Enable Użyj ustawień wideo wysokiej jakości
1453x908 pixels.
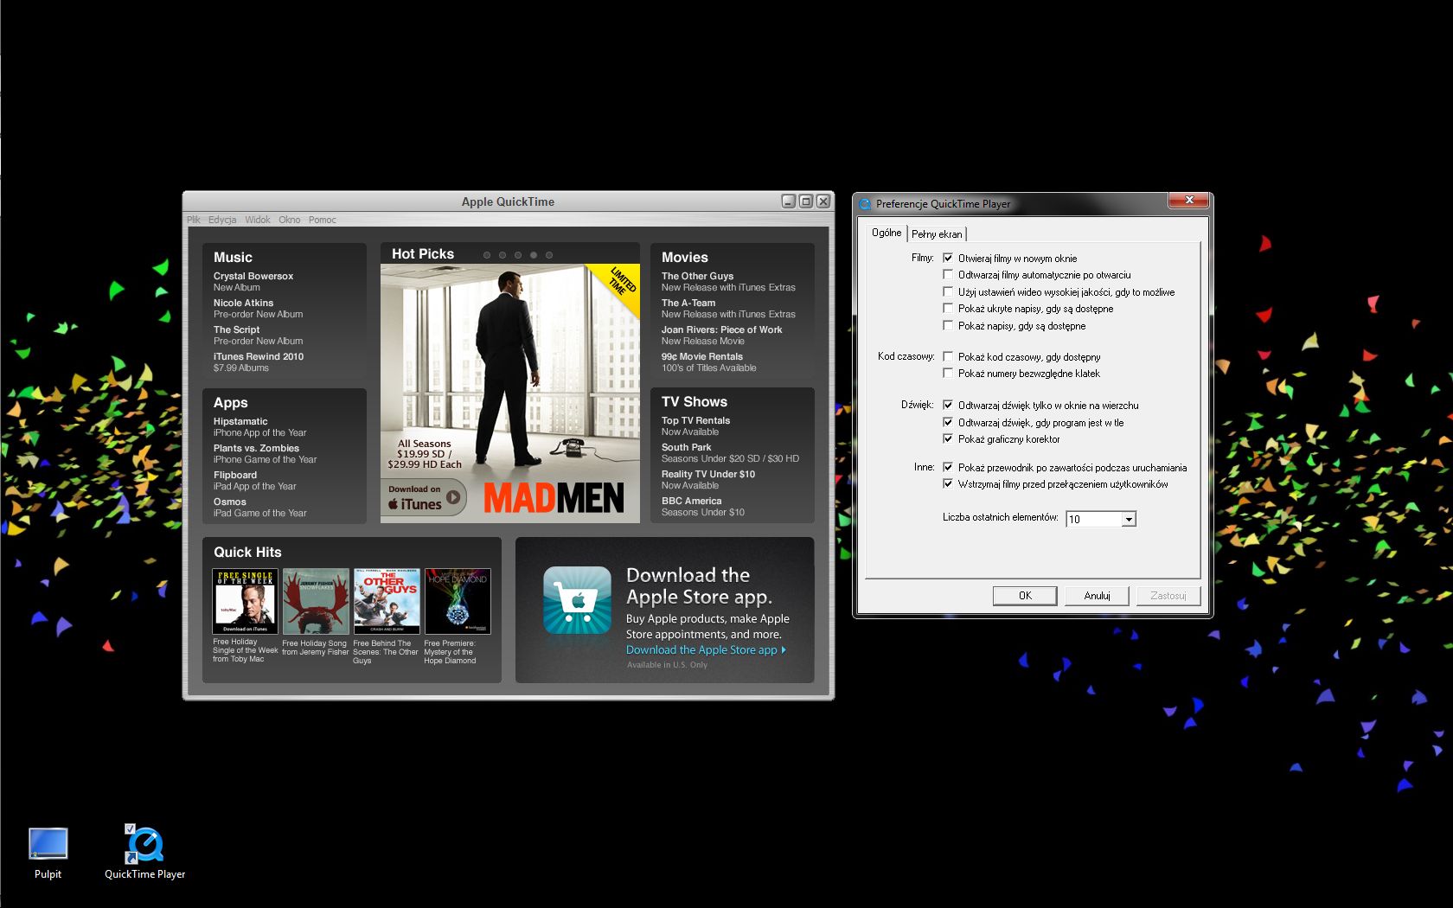(x=948, y=291)
